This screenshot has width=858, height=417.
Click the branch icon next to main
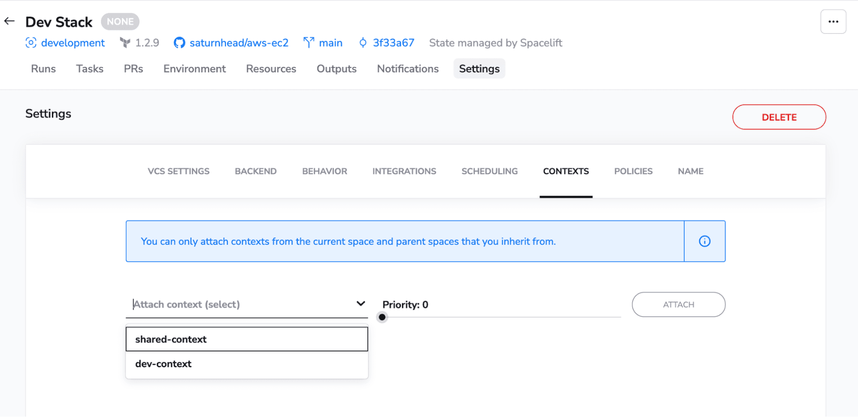tap(309, 43)
